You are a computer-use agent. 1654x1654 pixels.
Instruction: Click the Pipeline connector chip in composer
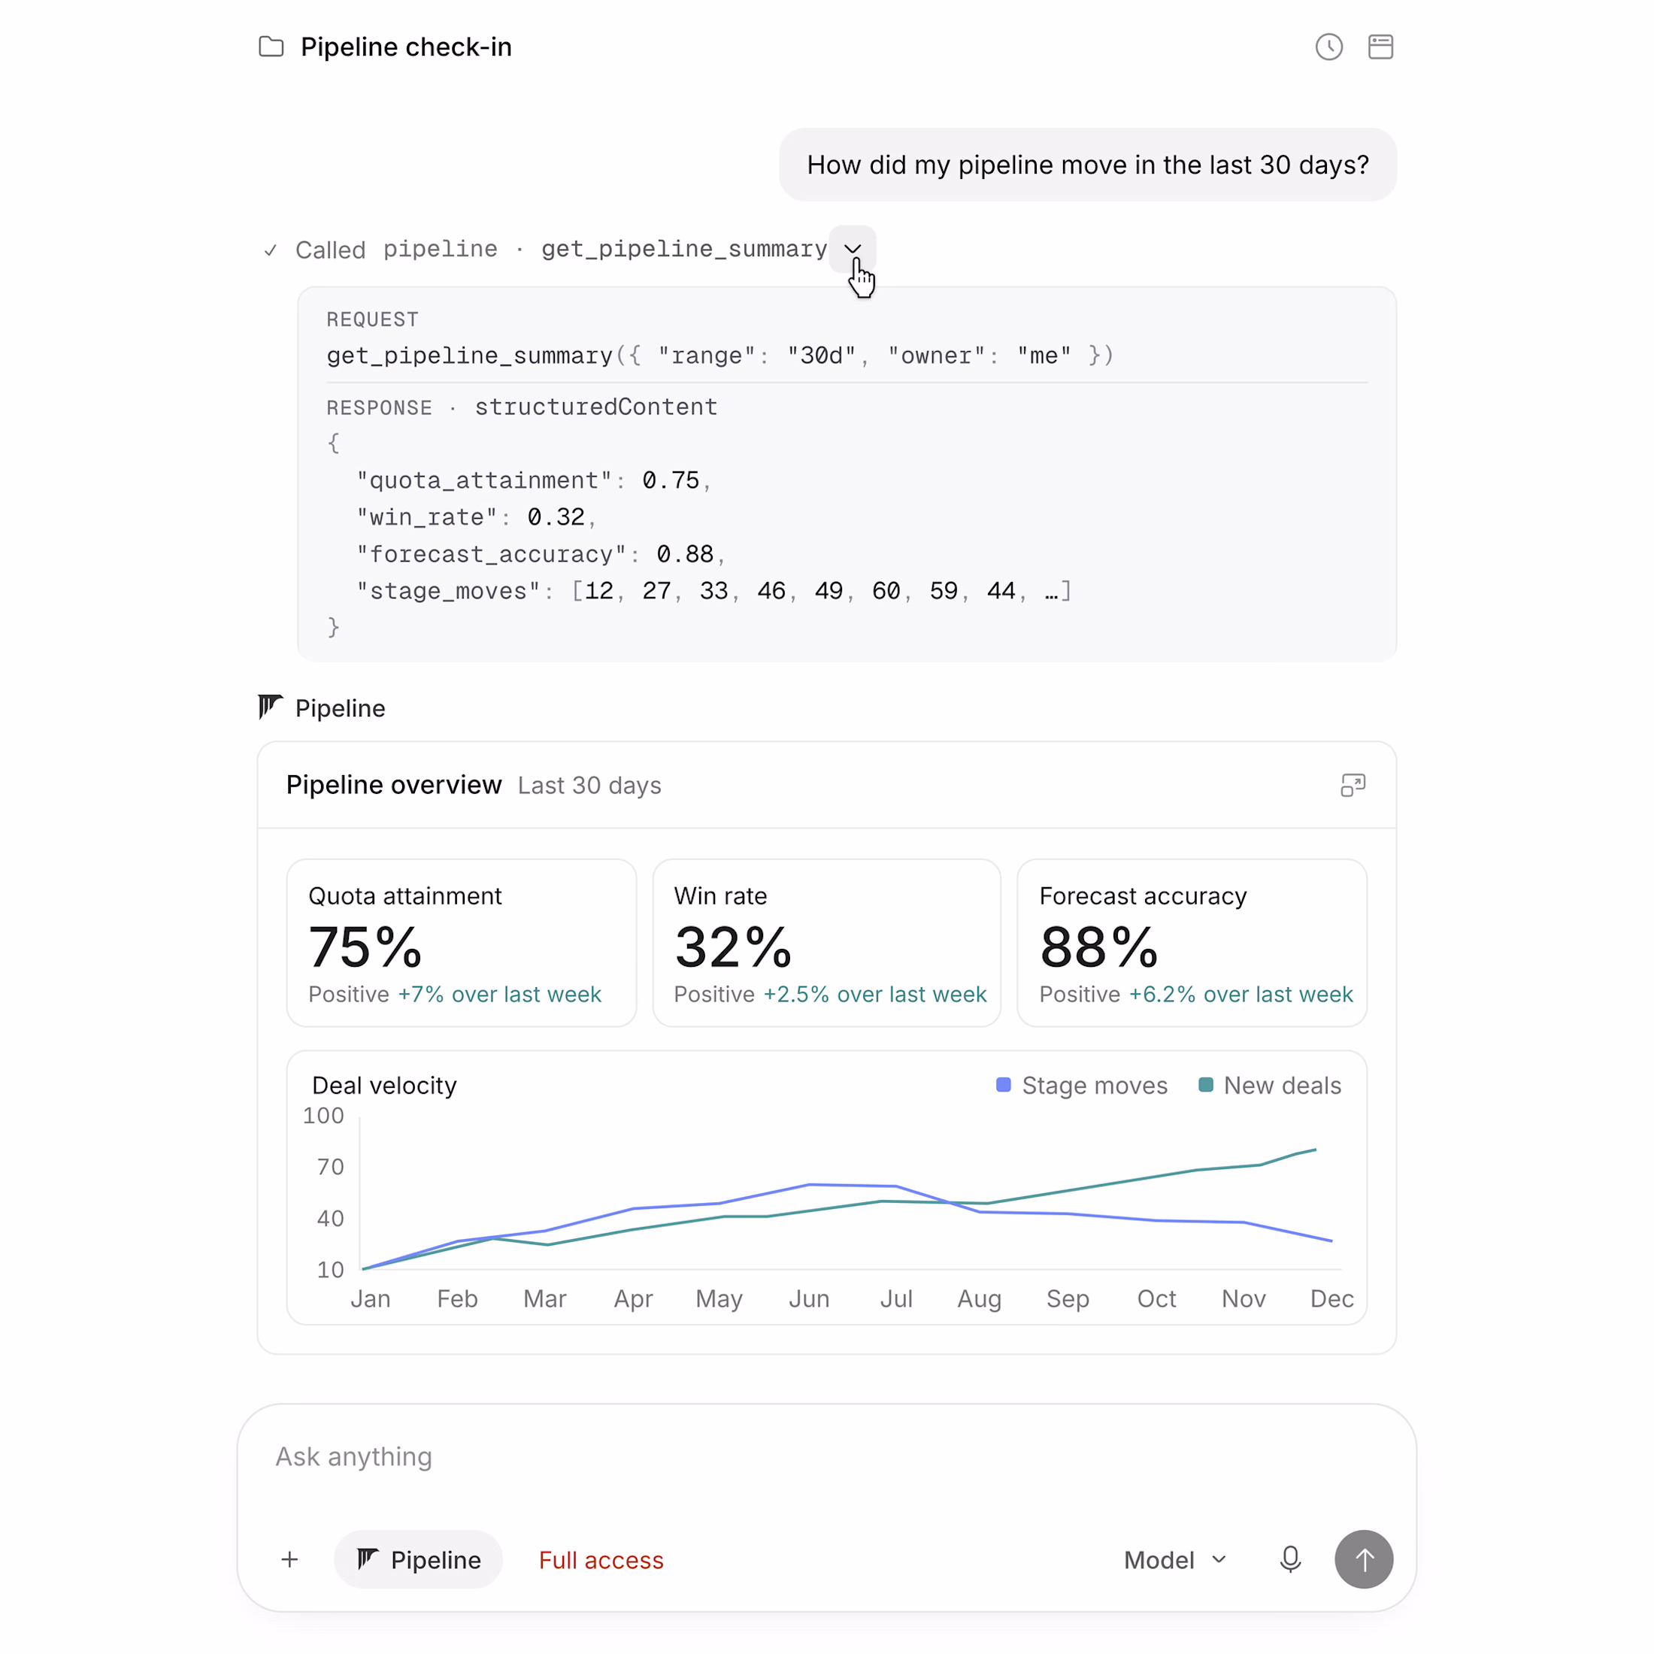(418, 1559)
